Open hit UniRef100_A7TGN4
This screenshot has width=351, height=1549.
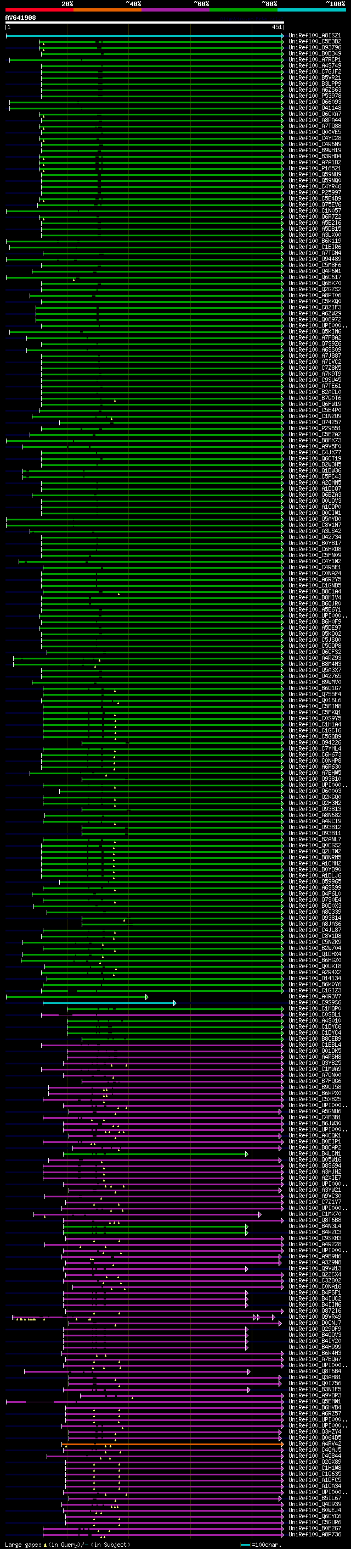coord(314,253)
